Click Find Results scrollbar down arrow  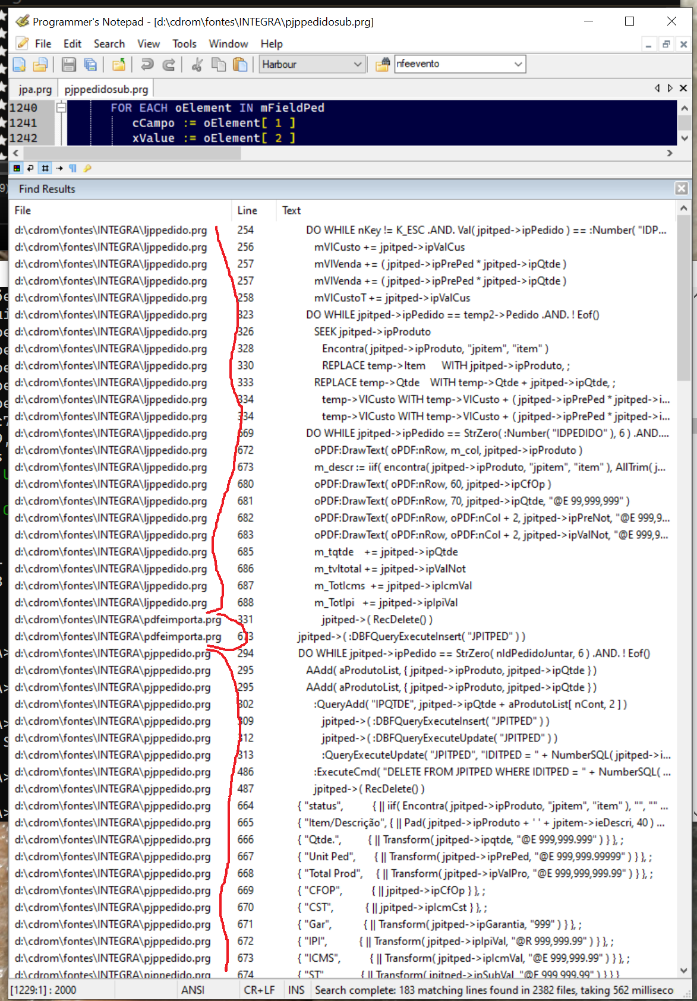click(x=683, y=970)
